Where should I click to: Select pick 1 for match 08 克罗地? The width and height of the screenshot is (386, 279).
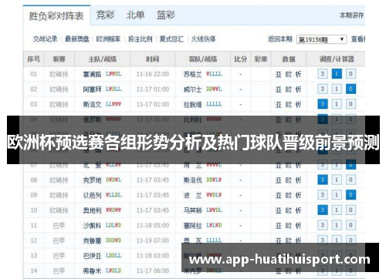tap(337, 180)
